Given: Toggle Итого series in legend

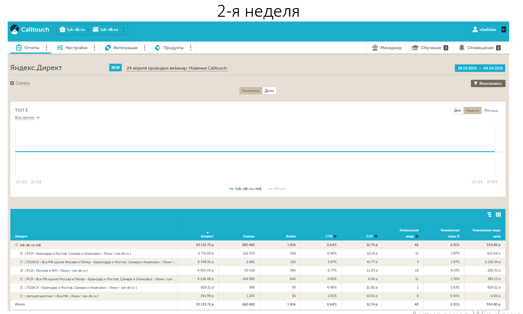Looking at the screenshot, I should (x=277, y=188).
